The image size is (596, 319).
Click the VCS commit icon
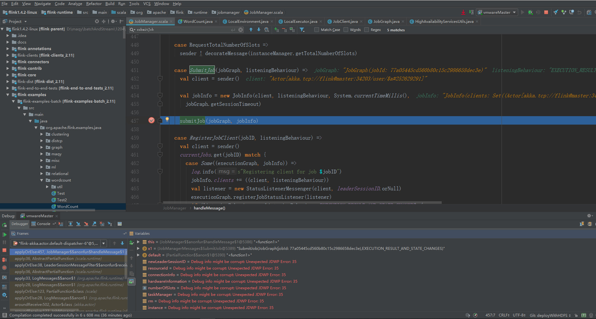pos(564,12)
